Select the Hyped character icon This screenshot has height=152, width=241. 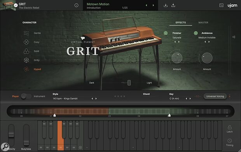(26, 69)
